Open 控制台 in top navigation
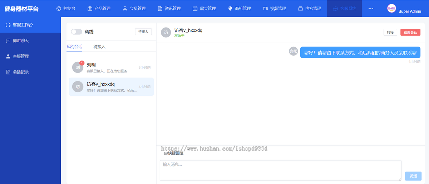The width and height of the screenshot is (429, 184). [x=66, y=9]
